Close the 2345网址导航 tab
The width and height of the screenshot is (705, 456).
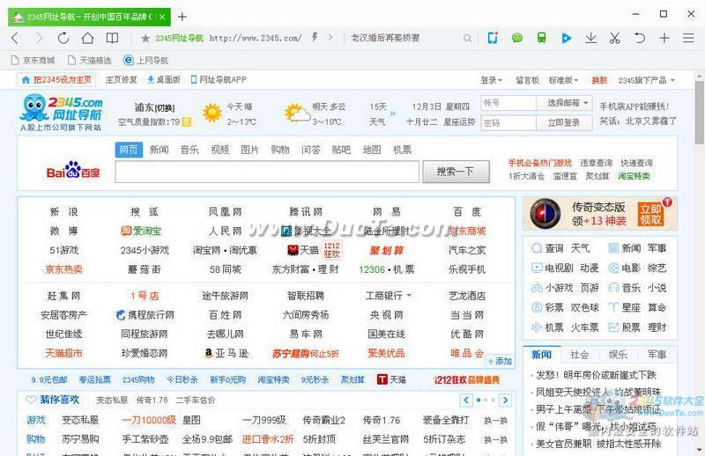tap(162, 17)
